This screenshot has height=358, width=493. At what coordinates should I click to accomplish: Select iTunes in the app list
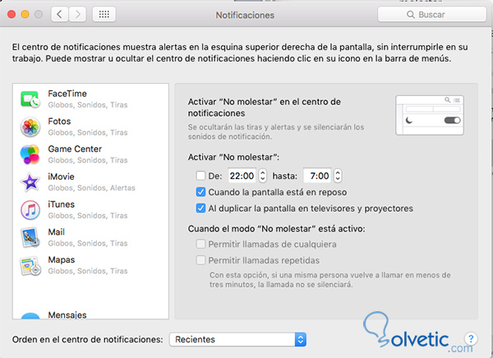pyautogui.click(x=90, y=210)
